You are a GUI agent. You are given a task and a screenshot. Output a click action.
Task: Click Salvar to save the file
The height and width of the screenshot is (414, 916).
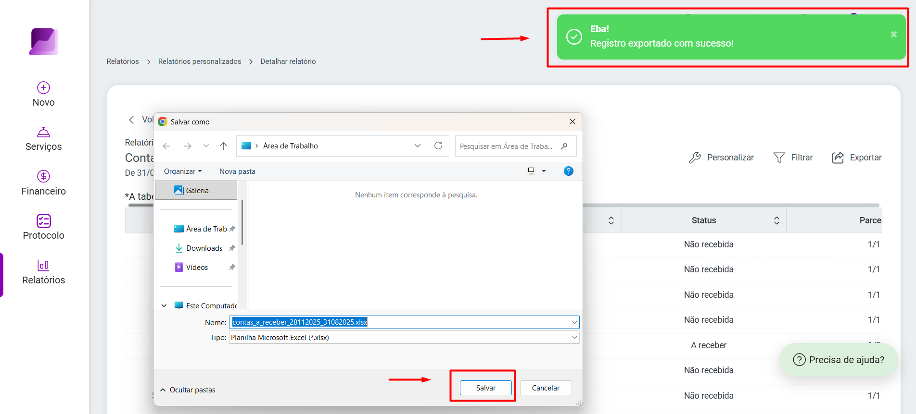click(x=485, y=388)
